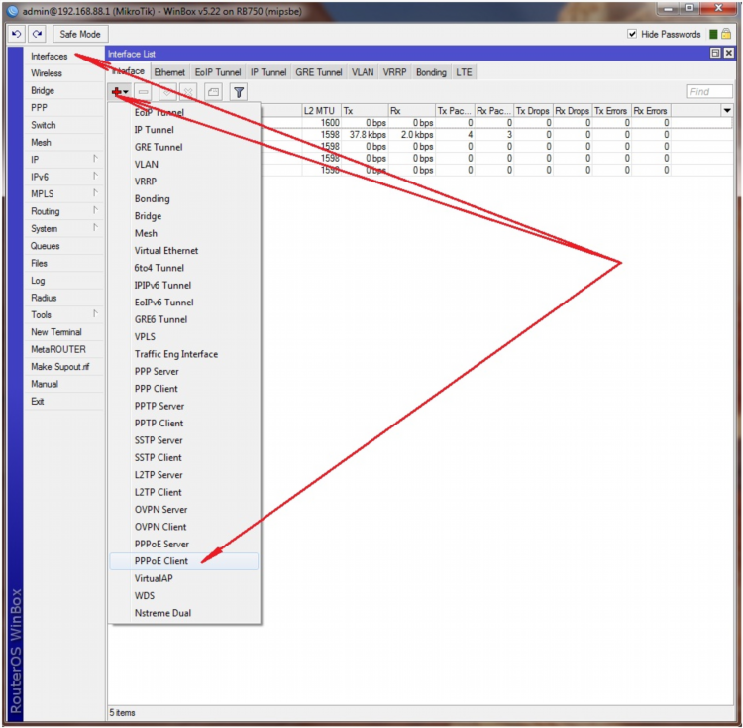The image size is (743, 728).
Task: Choose PPTP Client in the add menu
Action: (184, 424)
